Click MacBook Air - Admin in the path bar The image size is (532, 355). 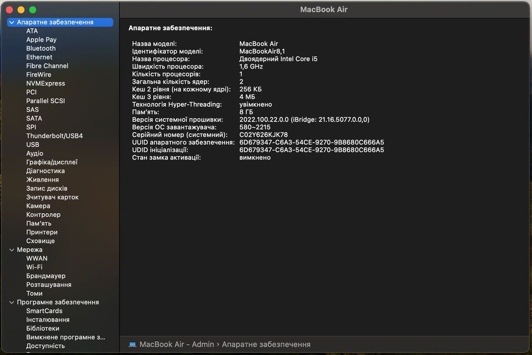click(x=177, y=344)
